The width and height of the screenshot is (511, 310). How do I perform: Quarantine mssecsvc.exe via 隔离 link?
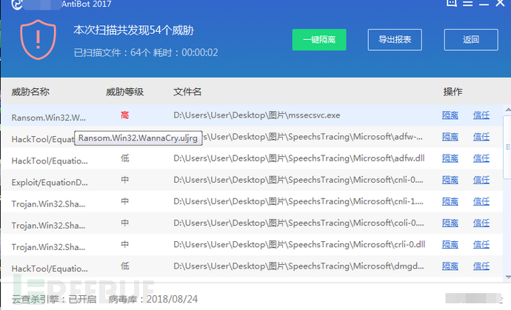[450, 115]
